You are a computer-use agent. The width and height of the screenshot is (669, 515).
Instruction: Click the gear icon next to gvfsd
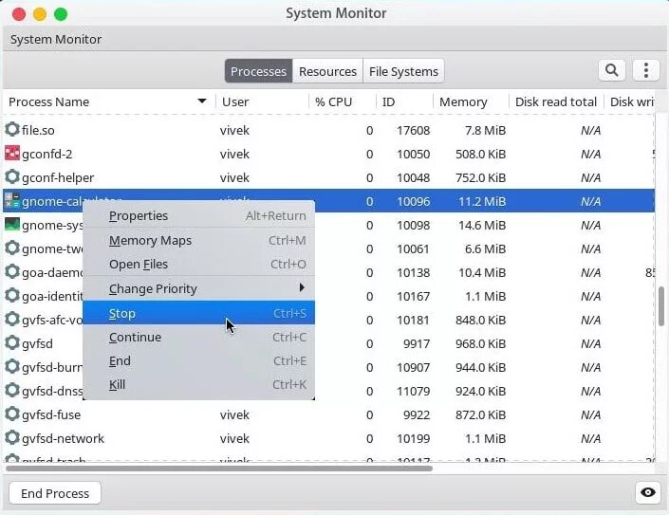point(12,342)
